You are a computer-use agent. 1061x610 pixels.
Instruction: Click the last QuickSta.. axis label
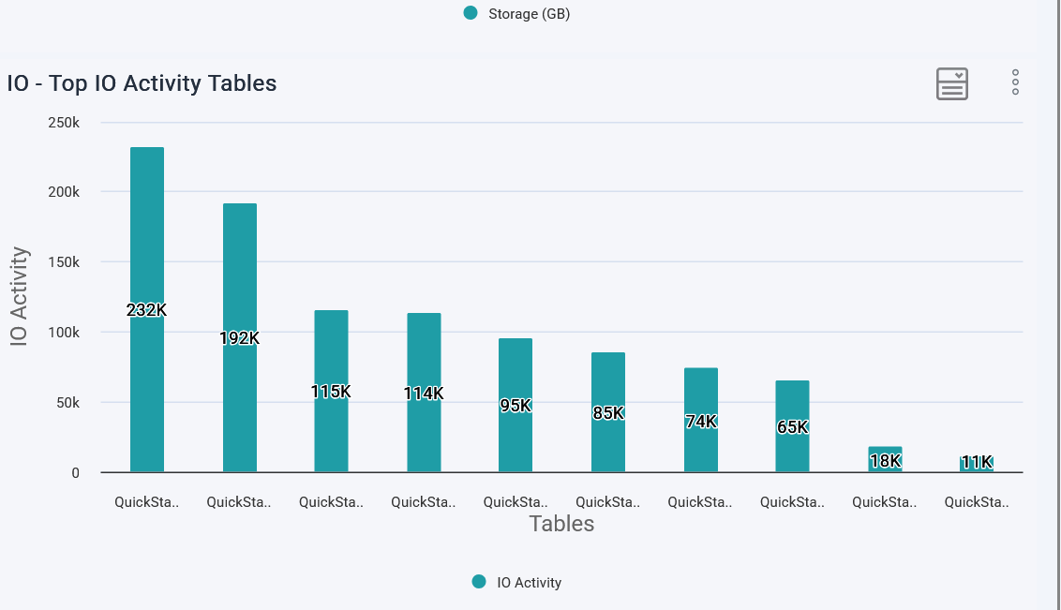tap(977, 502)
